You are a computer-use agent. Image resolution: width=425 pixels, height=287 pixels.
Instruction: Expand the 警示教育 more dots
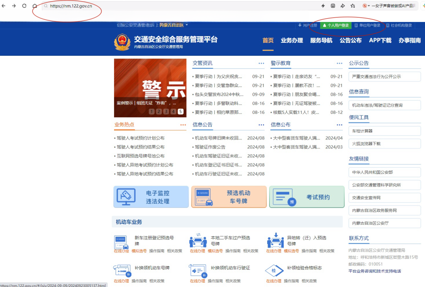339,63
